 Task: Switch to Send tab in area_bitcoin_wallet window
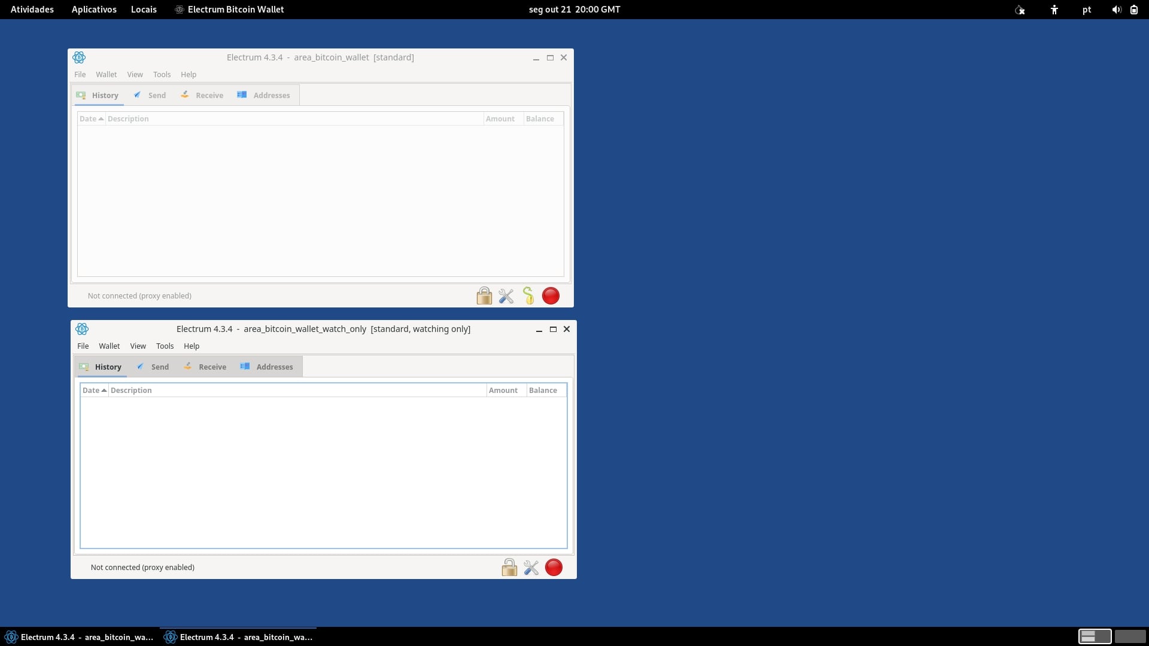pyautogui.click(x=150, y=95)
